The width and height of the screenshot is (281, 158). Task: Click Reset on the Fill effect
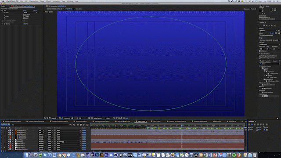pos(25,11)
